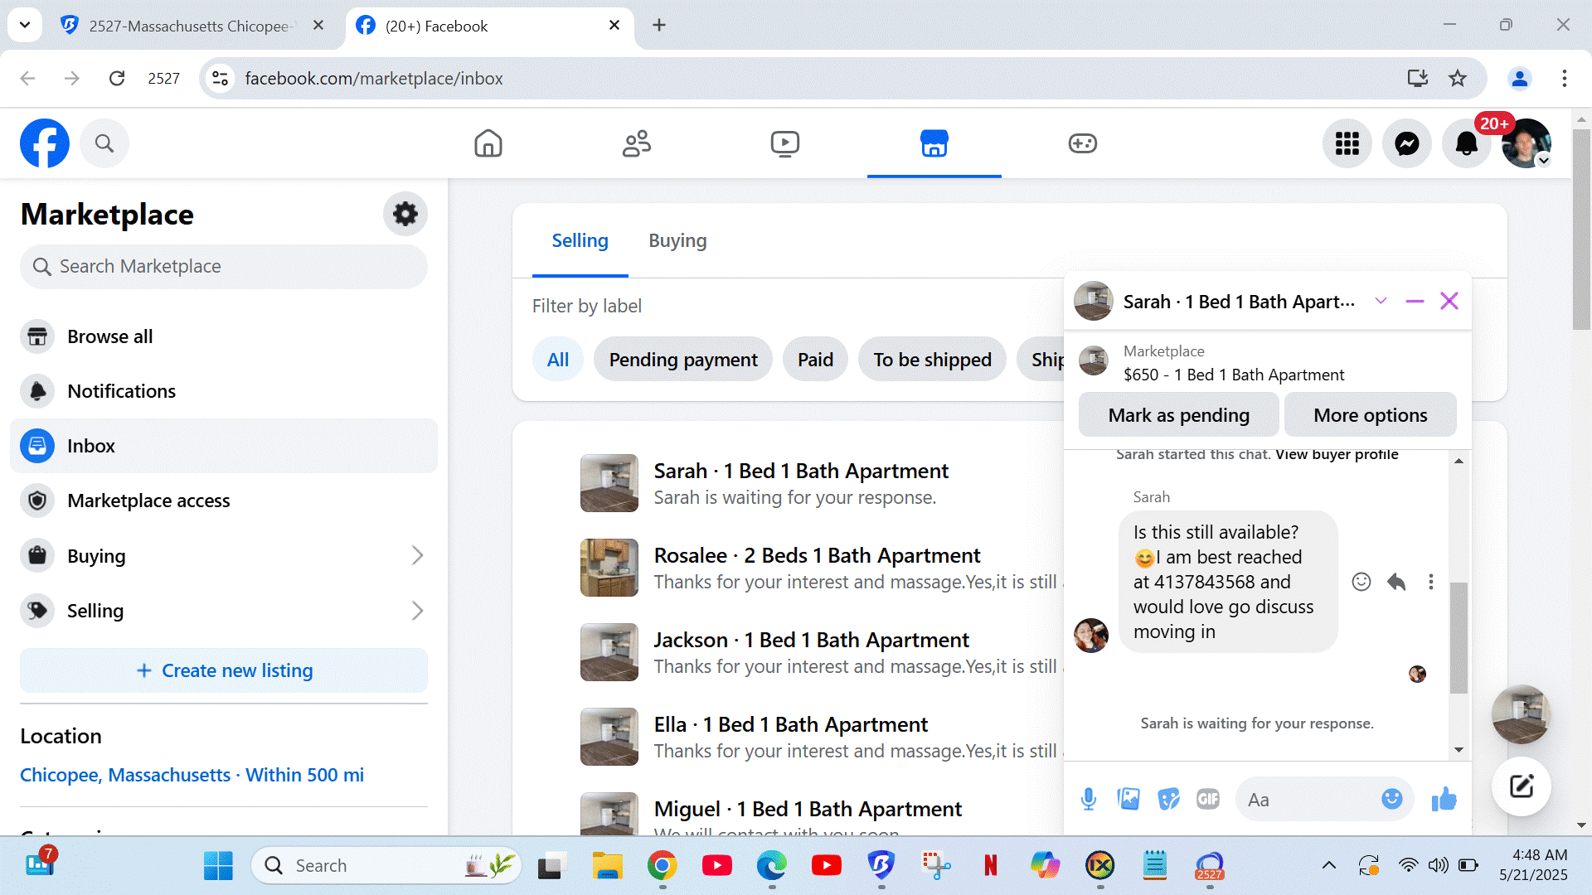1592x895 pixels.
Task: Click More options button in chat
Action: click(x=1371, y=415)
